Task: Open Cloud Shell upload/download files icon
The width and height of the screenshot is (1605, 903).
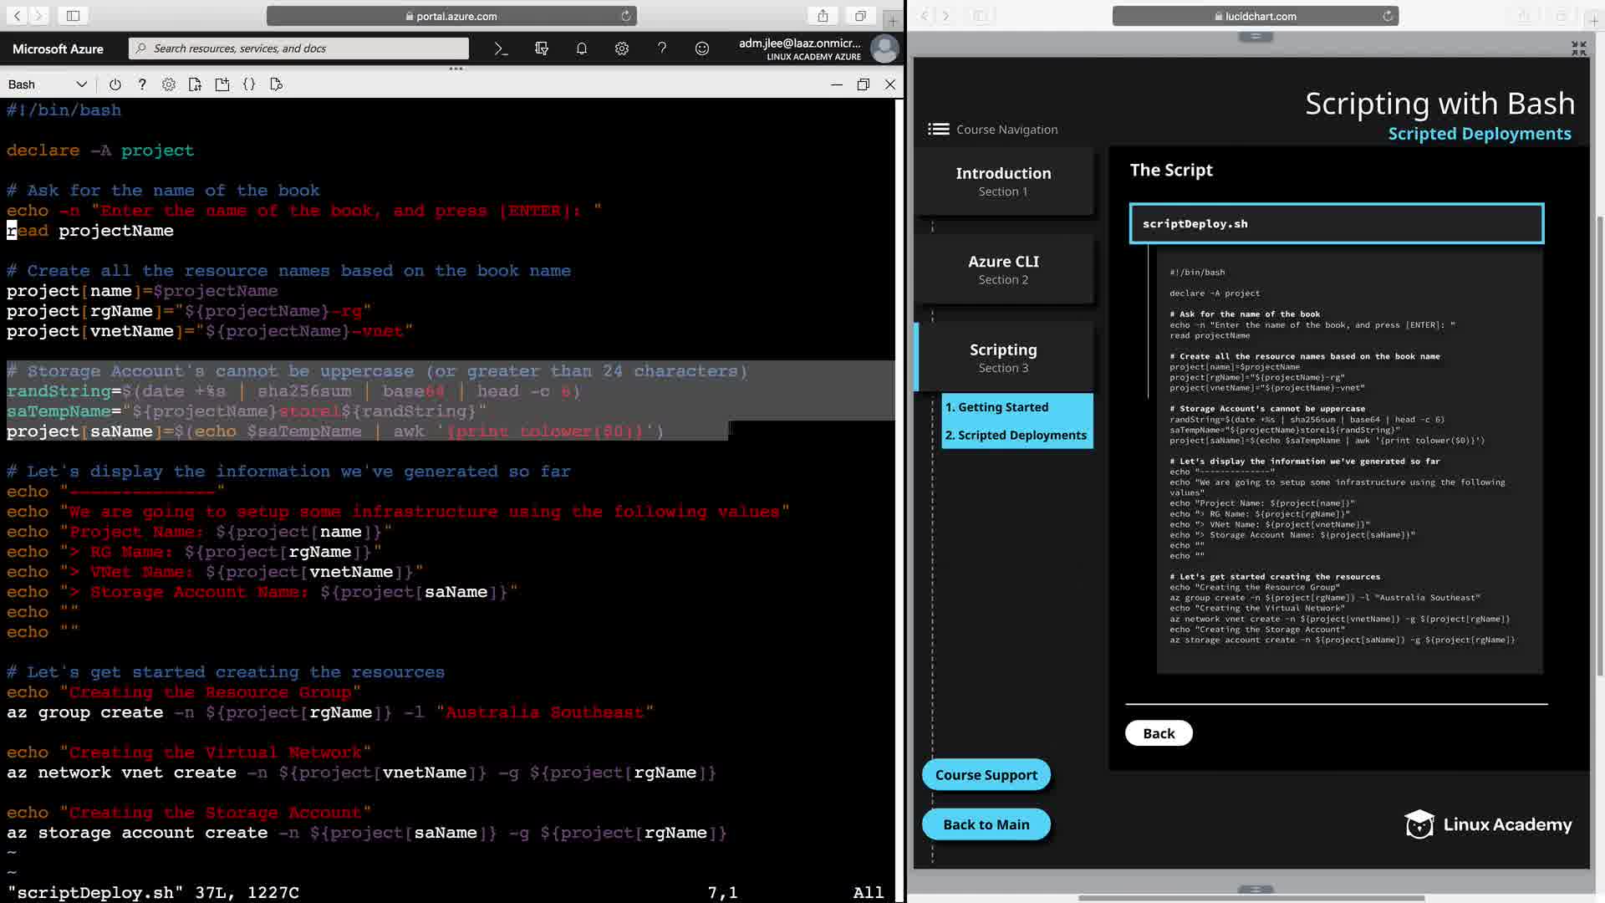Action: coord(196,84)
